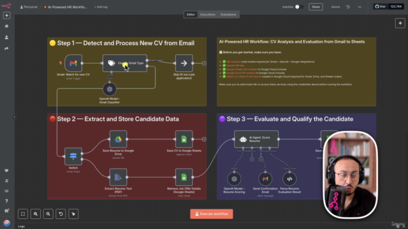Open the three-dot workflow options menu

click(x=360, y=7)
